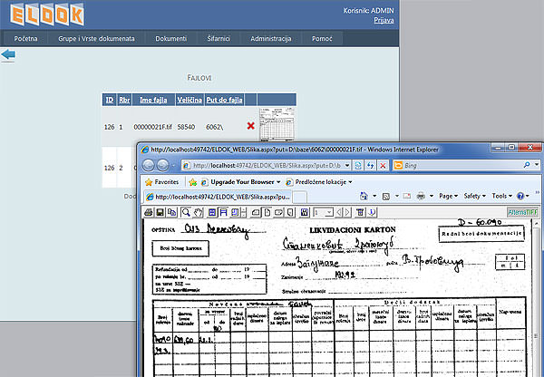Open the document thumbnail in first row
The width and height of the screenshot is (544, 377).
click(x=271, y=126)
